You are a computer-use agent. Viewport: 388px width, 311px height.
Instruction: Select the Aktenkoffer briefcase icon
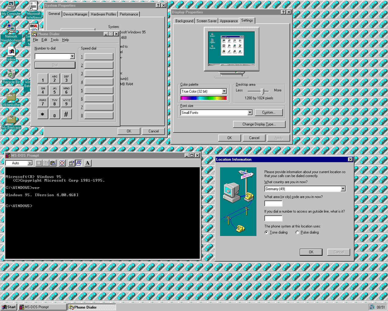(x=11, y=100)
